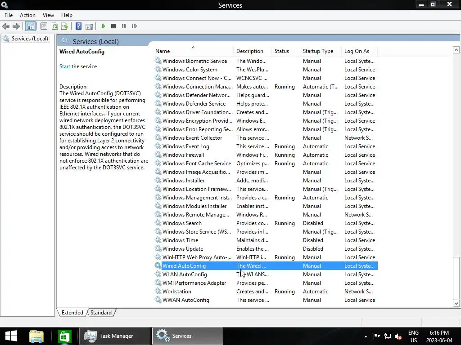This screenshot has width=461, height=345.
Task: Select Windows Defender Network row
Action: (x=266, y=95)
